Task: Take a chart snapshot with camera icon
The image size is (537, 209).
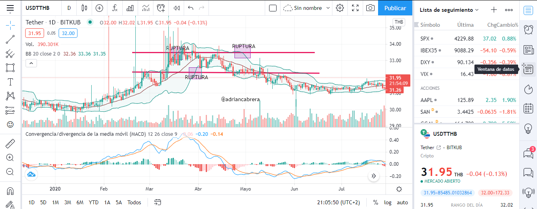Action: click(x=370, y=8)
